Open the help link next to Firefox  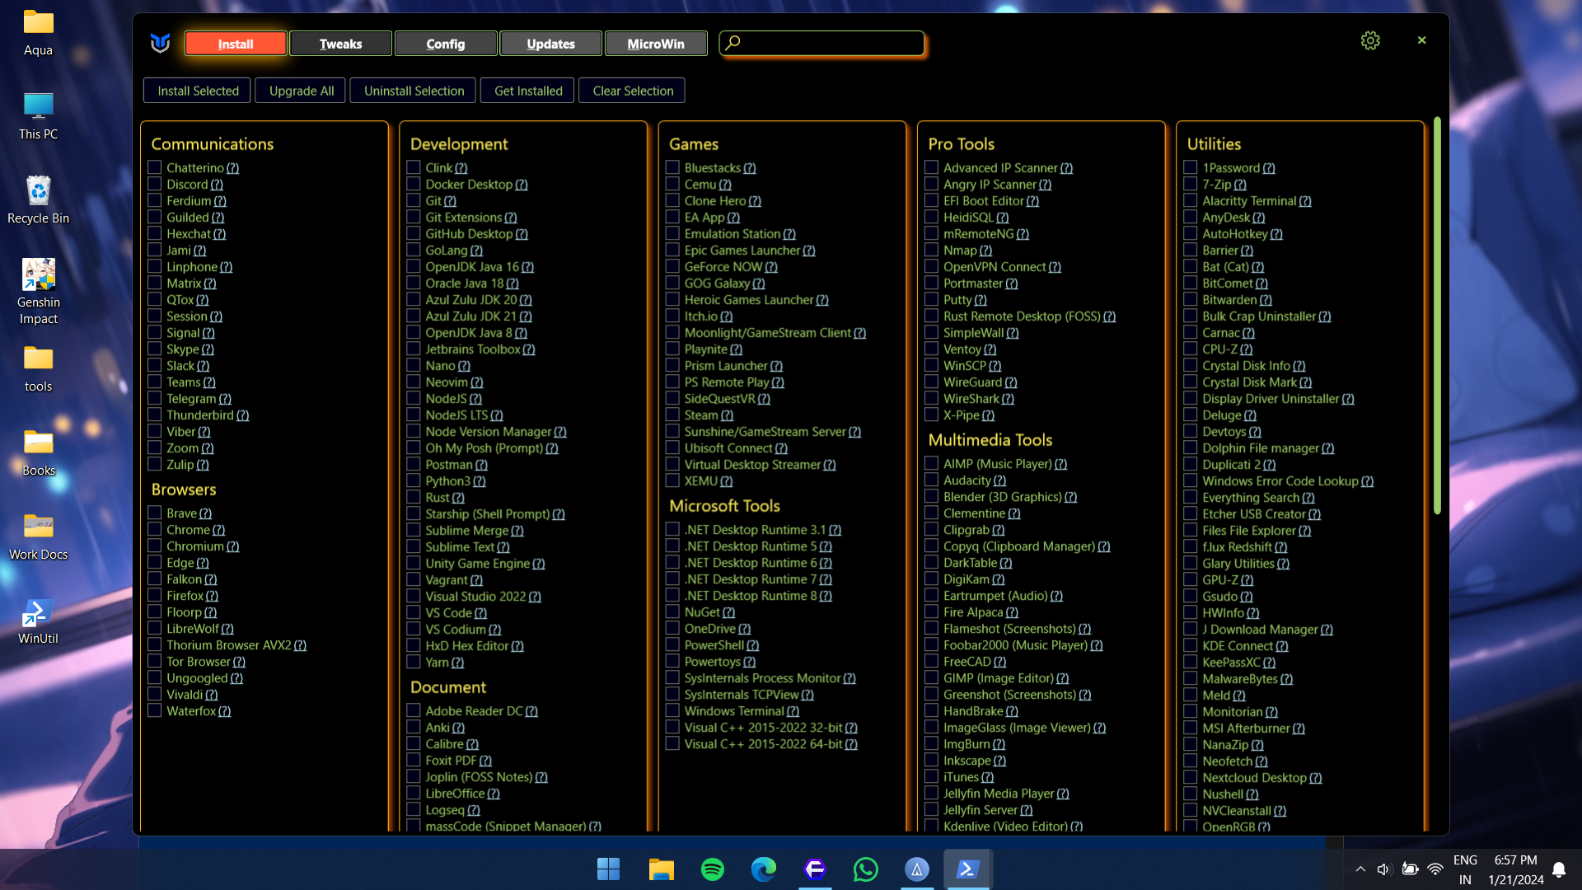point(212,596)
